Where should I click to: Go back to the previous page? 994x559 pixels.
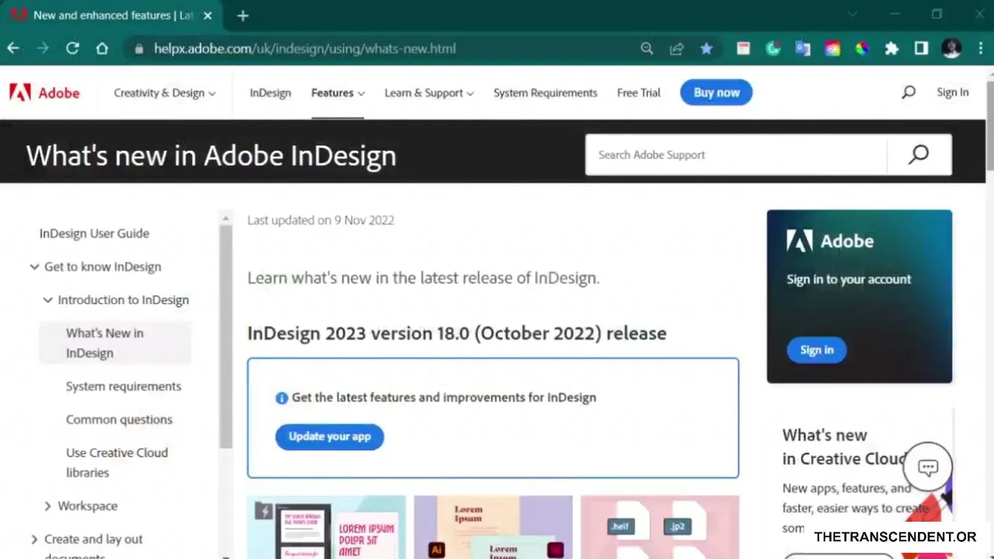[x=13, y=48]
